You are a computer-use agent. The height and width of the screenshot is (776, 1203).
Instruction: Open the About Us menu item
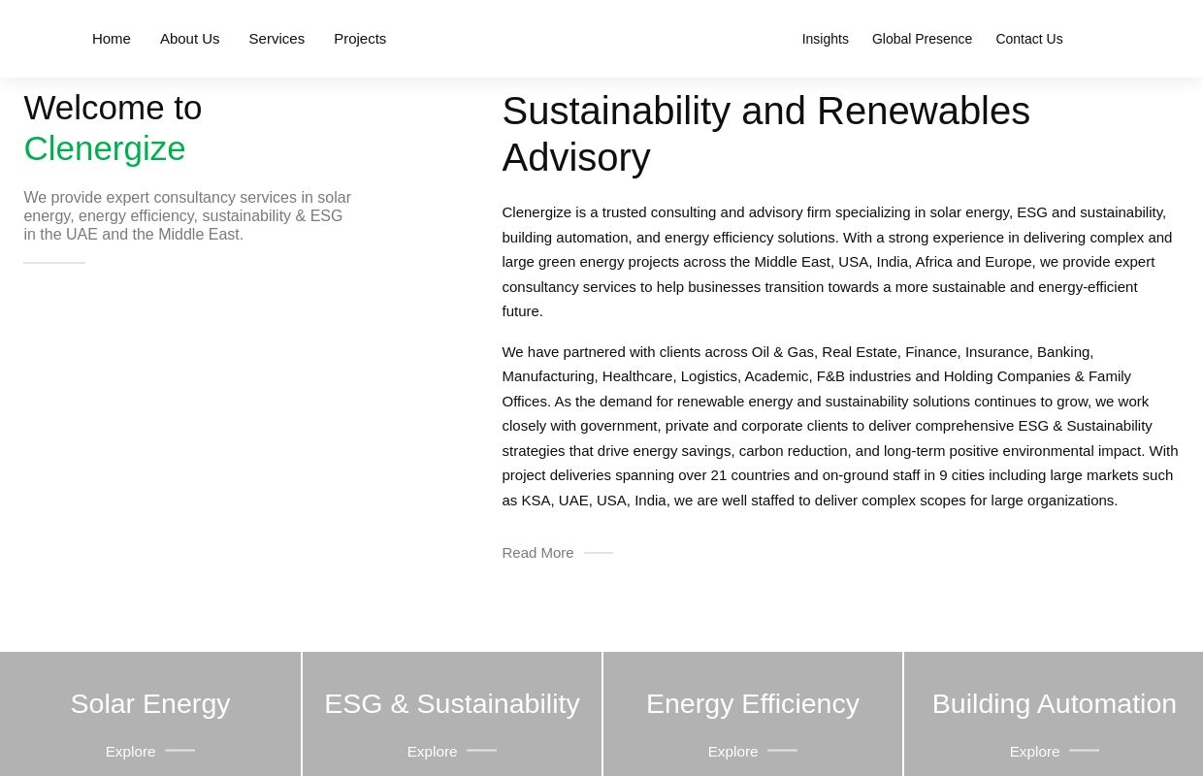pyautogui.click(x=189, y=39)
